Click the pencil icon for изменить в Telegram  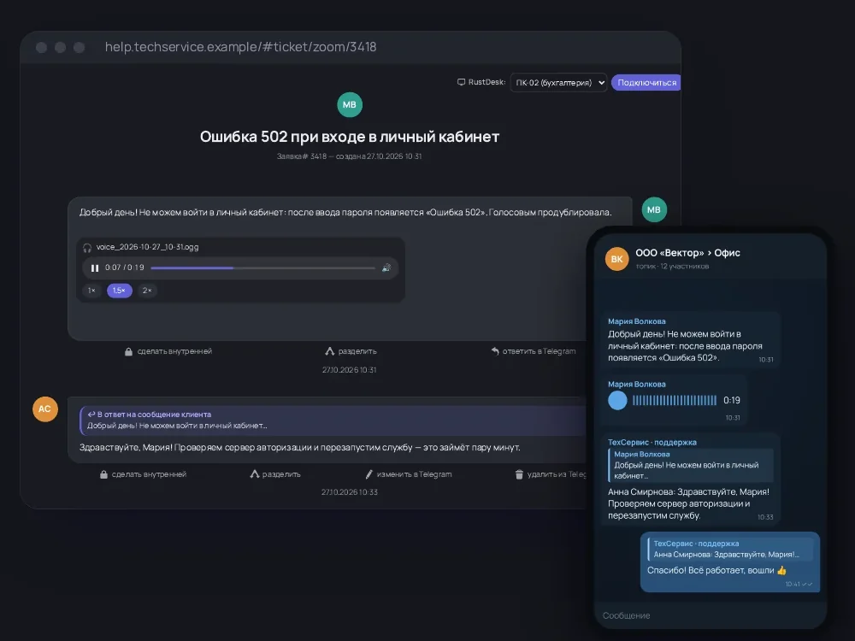click(x=369, y=474)
